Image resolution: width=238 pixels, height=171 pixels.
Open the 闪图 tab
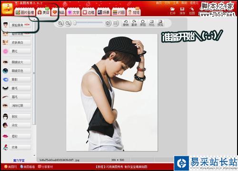pos(119,12)
